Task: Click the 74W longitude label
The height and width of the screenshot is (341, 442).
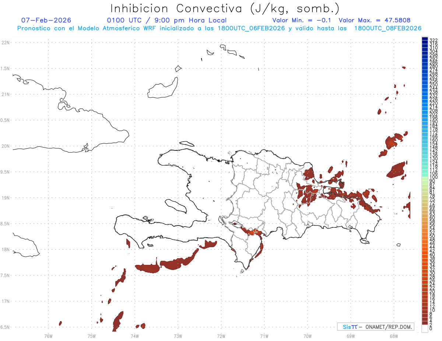Action: 135,335
